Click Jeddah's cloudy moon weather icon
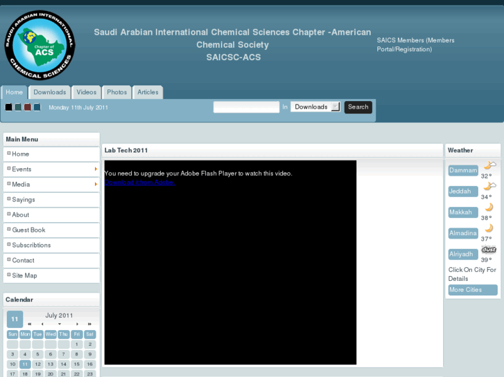This screenshot has width=504, height=377. pyautogui.click(x=490, y=186)
